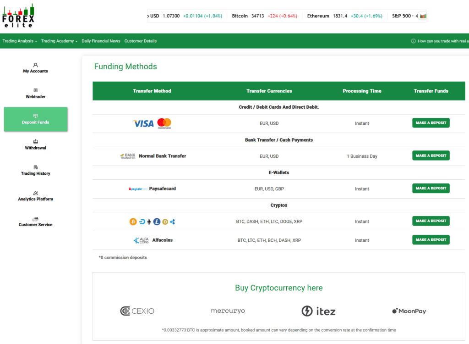Make a deposit via Normal Bank Transfer

tap(431, 155)
